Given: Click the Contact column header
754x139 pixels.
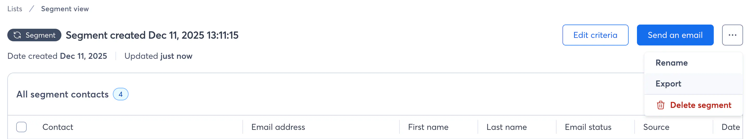Looking at the screenshot, I should [x=58, y=127].
